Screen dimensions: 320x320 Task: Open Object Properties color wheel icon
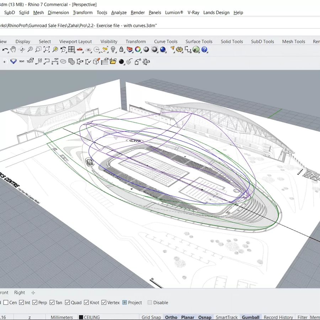[138, 49]
